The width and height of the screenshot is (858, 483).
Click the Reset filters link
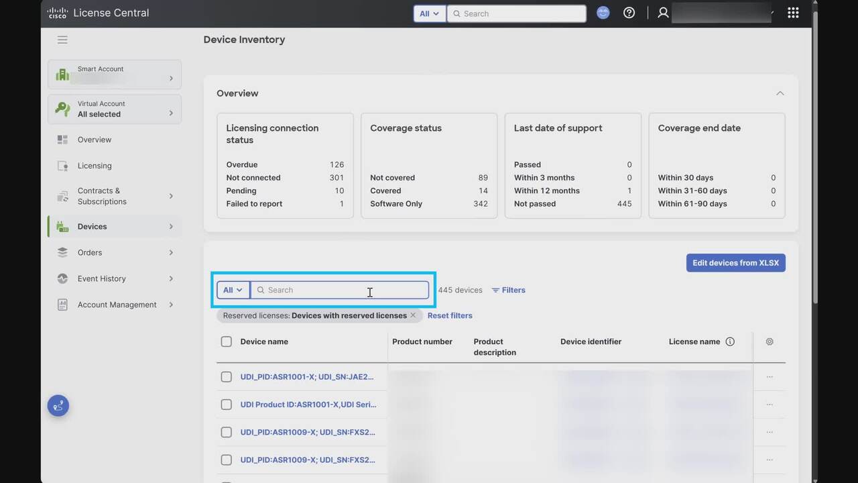pyautogui.click(x=450, y=315)
